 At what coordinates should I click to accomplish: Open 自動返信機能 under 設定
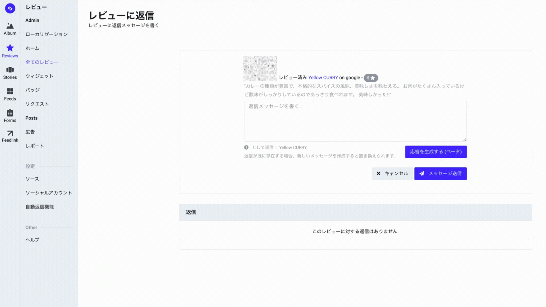point(40,207)
